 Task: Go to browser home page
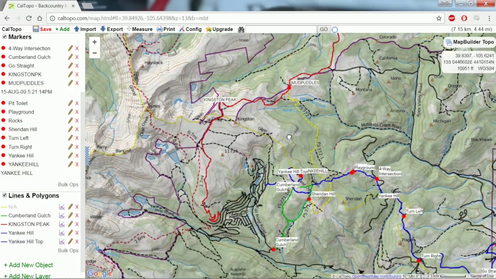coord(40,18)
